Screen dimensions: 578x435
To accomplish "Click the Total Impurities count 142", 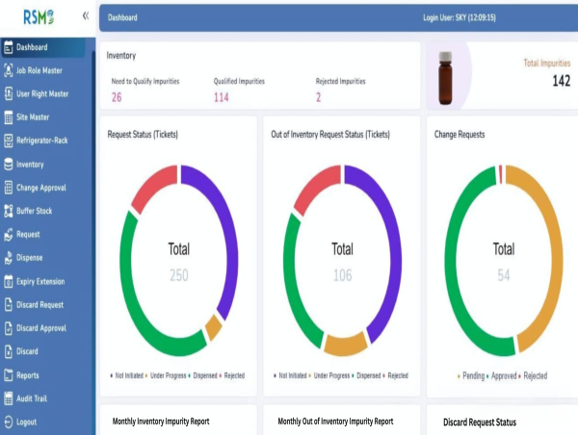I will (x=561, y=81).
